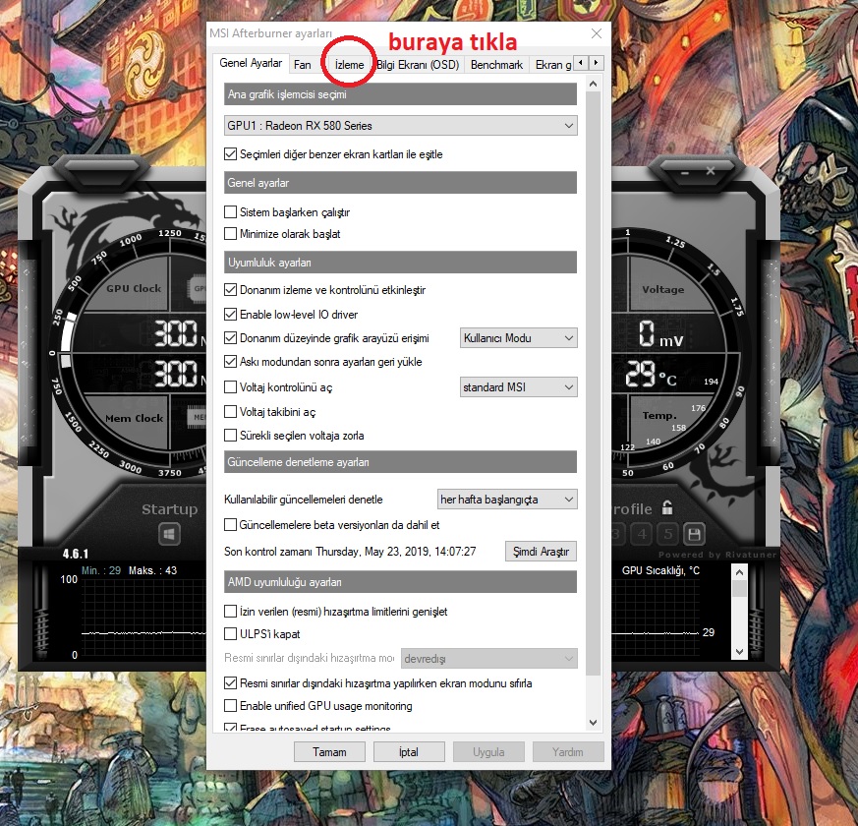This screenshot has width=858, height=826.
Task: Enable 'Voltaj takibini aç' checkbox
Action: (230, 411)
